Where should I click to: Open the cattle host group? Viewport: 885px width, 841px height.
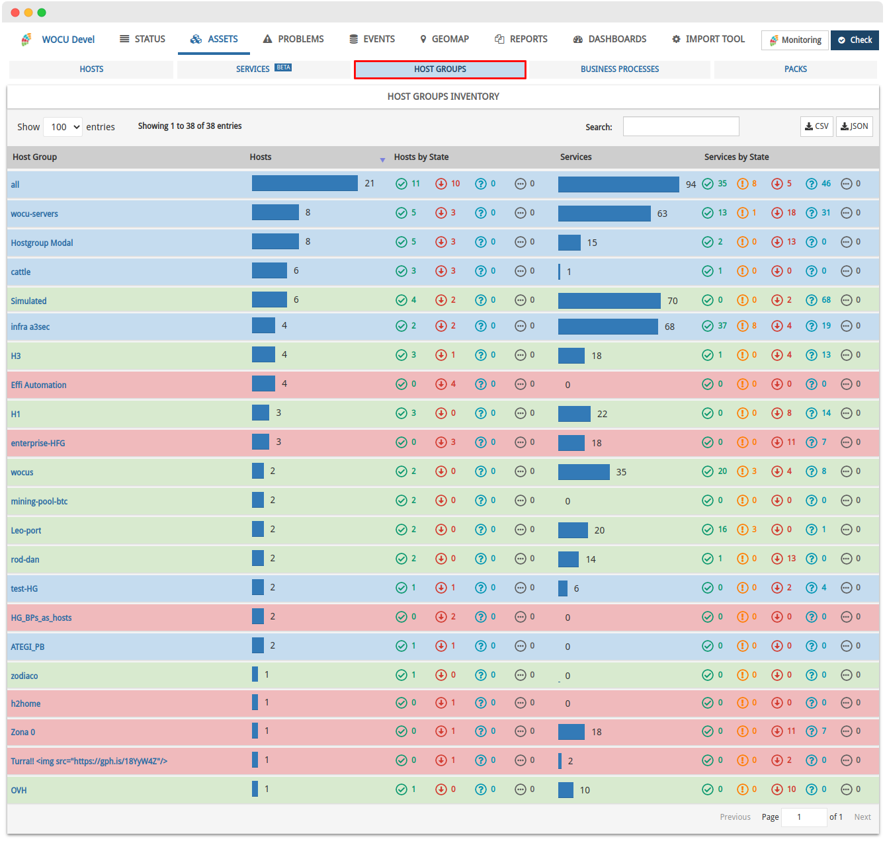(21, 272)
